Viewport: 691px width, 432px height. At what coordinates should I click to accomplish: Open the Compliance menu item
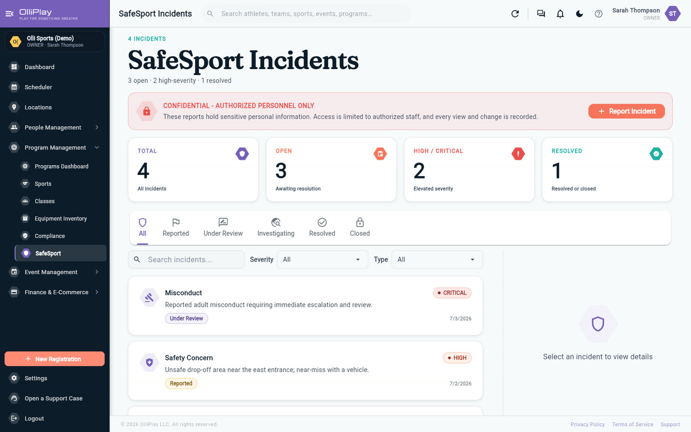(x=60, y=236)
